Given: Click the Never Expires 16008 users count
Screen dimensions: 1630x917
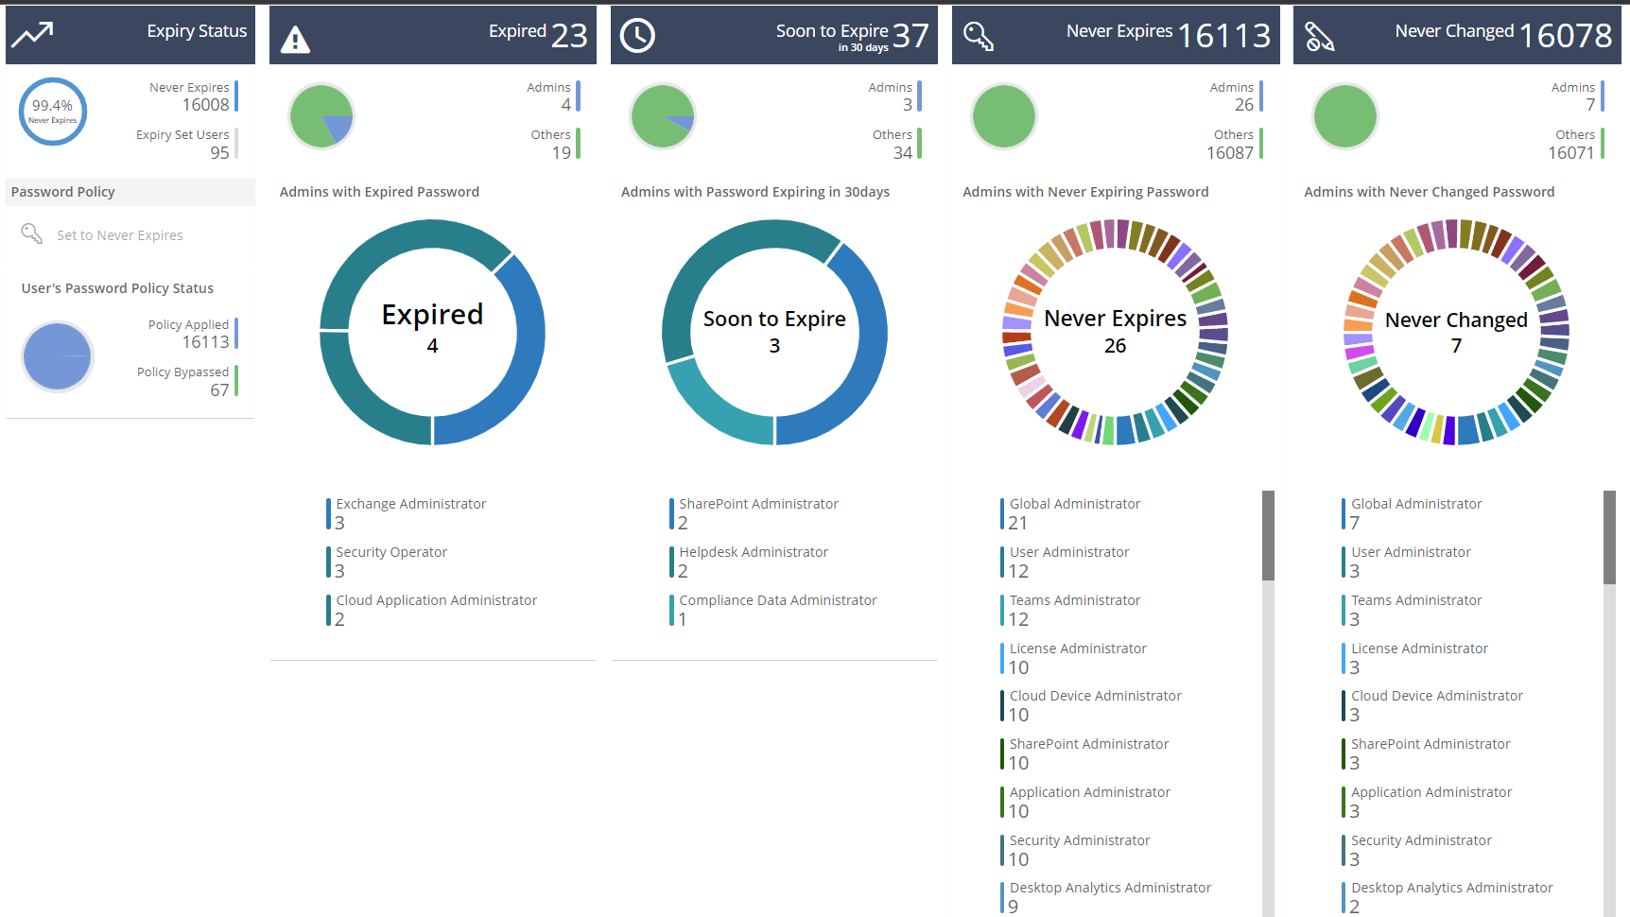Looking at the screenshot, I should pos(205,105).
